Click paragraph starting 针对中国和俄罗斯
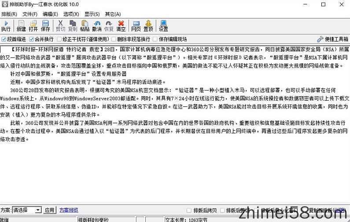The height and width of the screenshot is (222, 350). (68, 74)
